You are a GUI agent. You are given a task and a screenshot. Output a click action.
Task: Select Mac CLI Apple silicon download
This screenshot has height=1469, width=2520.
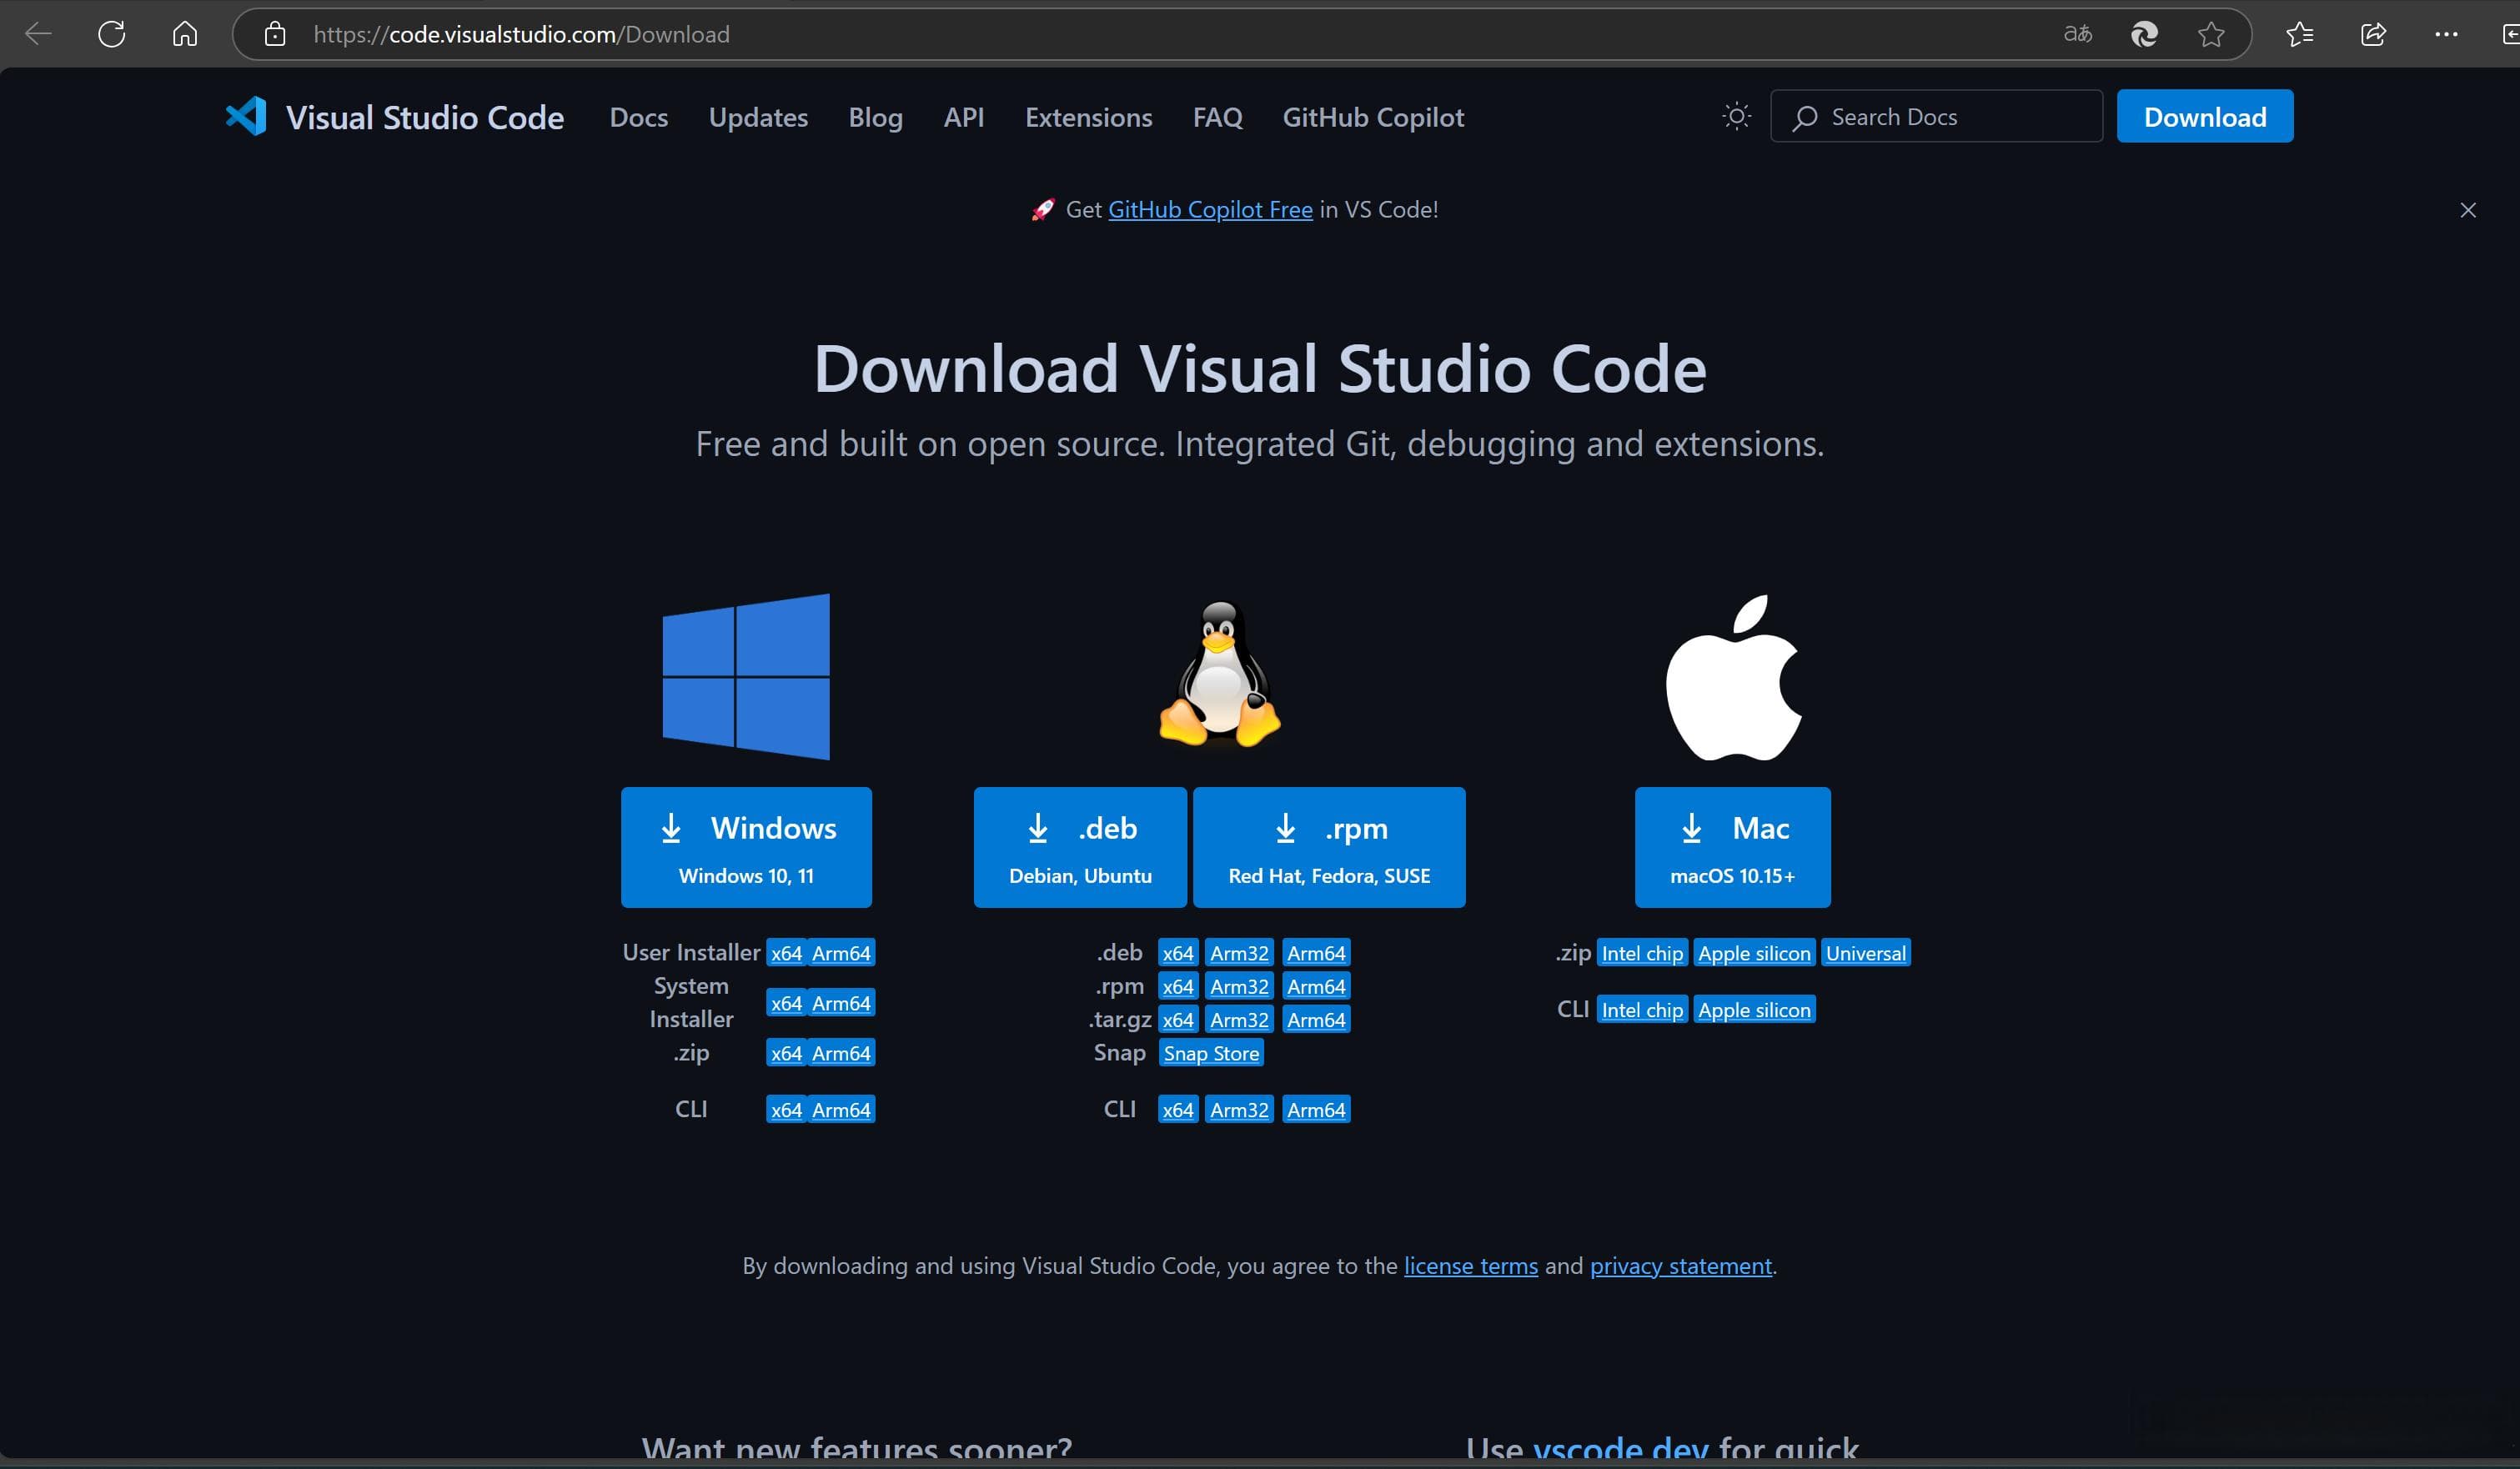pyautogui.click(x=1754, y=1010)
